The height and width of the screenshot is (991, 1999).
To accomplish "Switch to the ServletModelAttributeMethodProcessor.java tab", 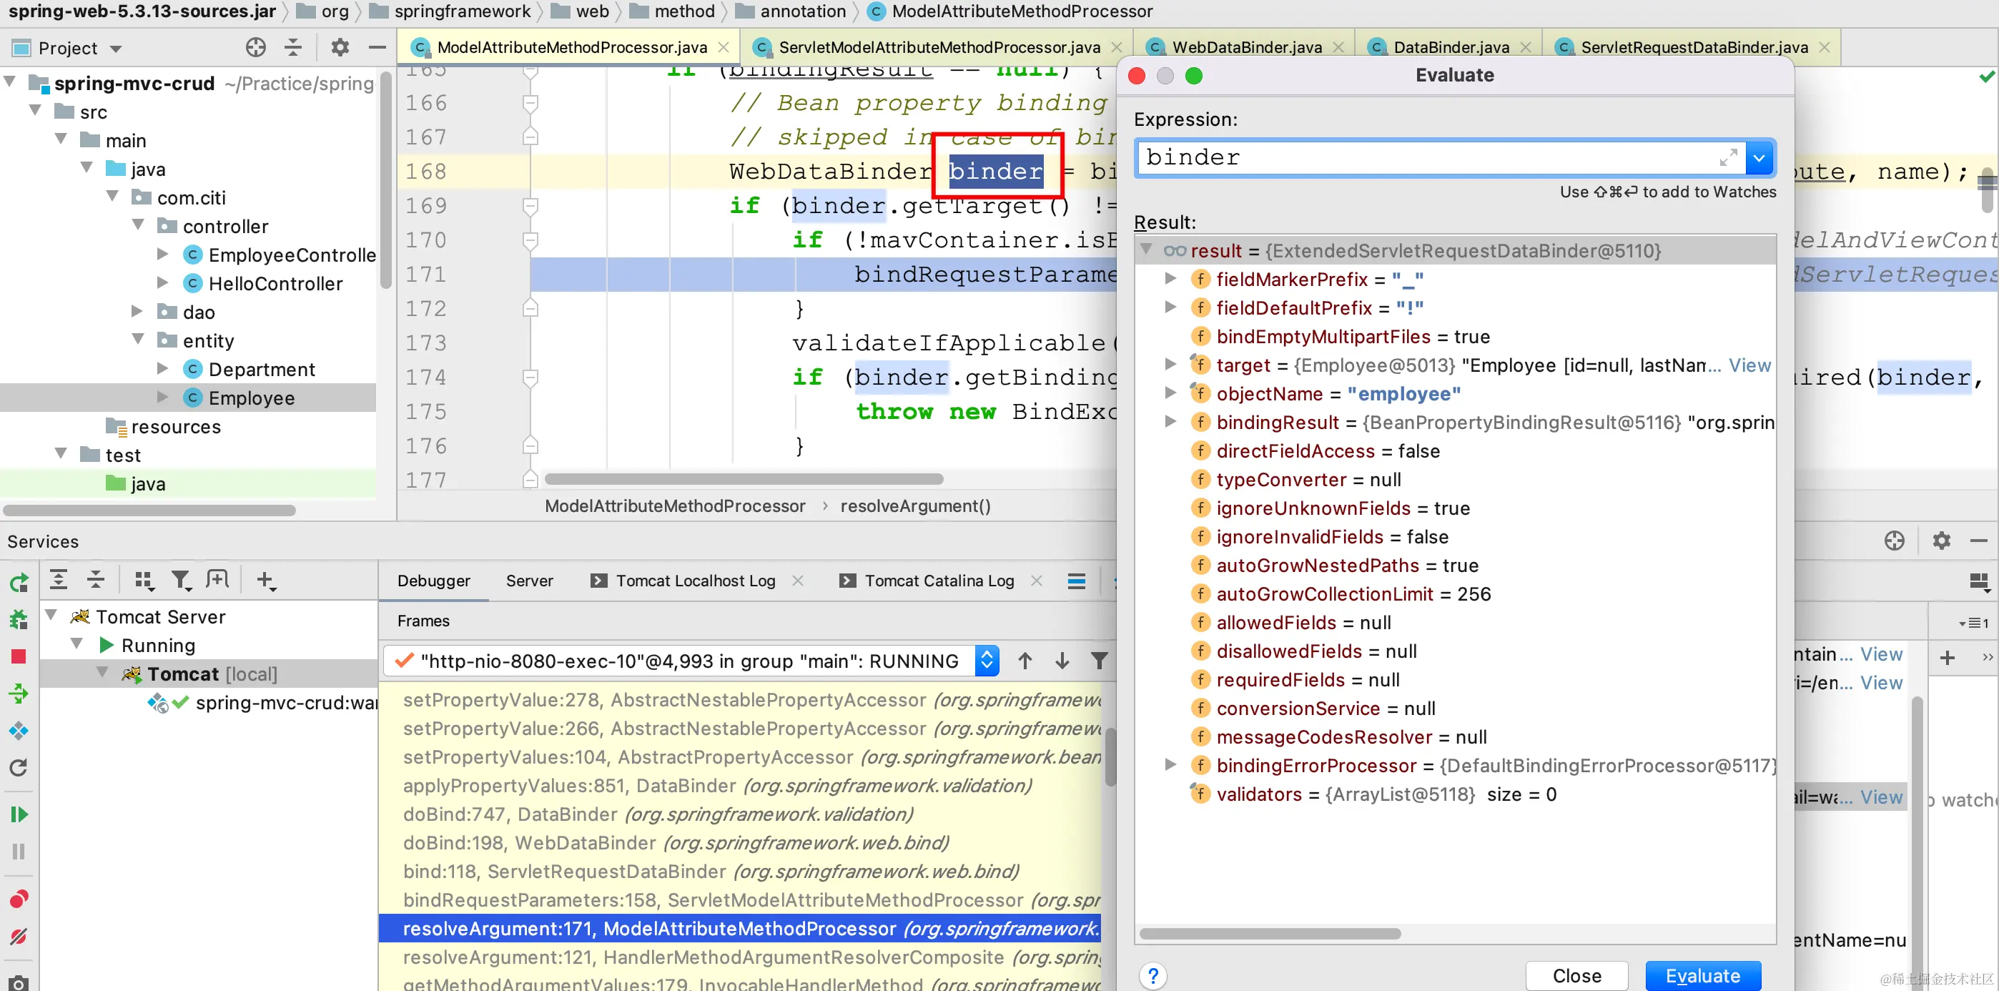I will (938, 47).
